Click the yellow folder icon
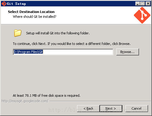 (18, 33)
